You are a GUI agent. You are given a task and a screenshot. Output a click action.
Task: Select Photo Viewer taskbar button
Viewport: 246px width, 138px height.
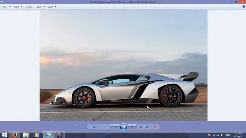[48, 135]
